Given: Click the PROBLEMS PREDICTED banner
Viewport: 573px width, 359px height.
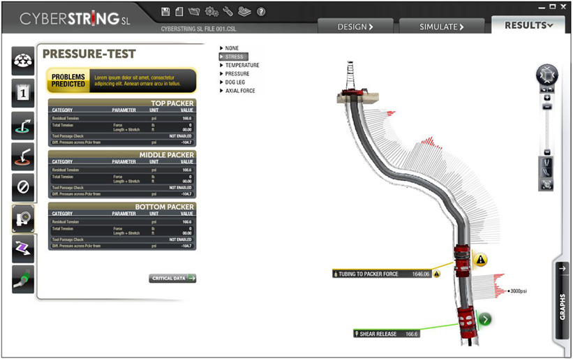Looking at the screenshot, I should tap(121, 80).
